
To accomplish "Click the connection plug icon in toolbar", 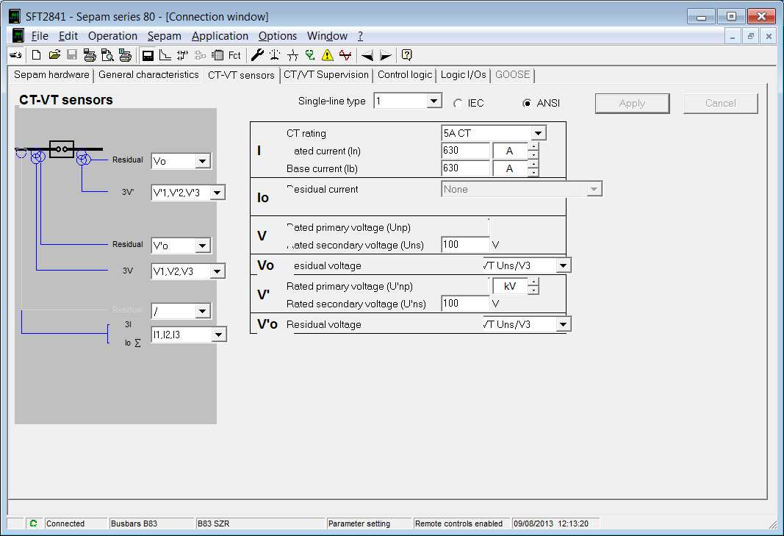I will 15,55.
